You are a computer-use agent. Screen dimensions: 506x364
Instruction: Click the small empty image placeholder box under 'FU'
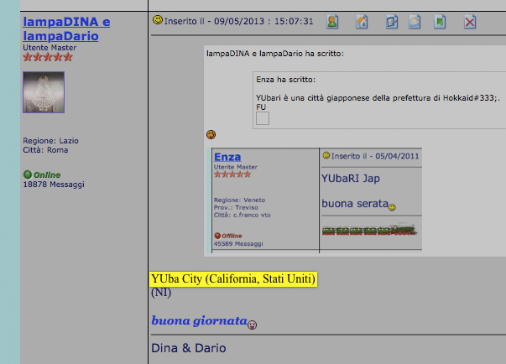pos(263,118)
